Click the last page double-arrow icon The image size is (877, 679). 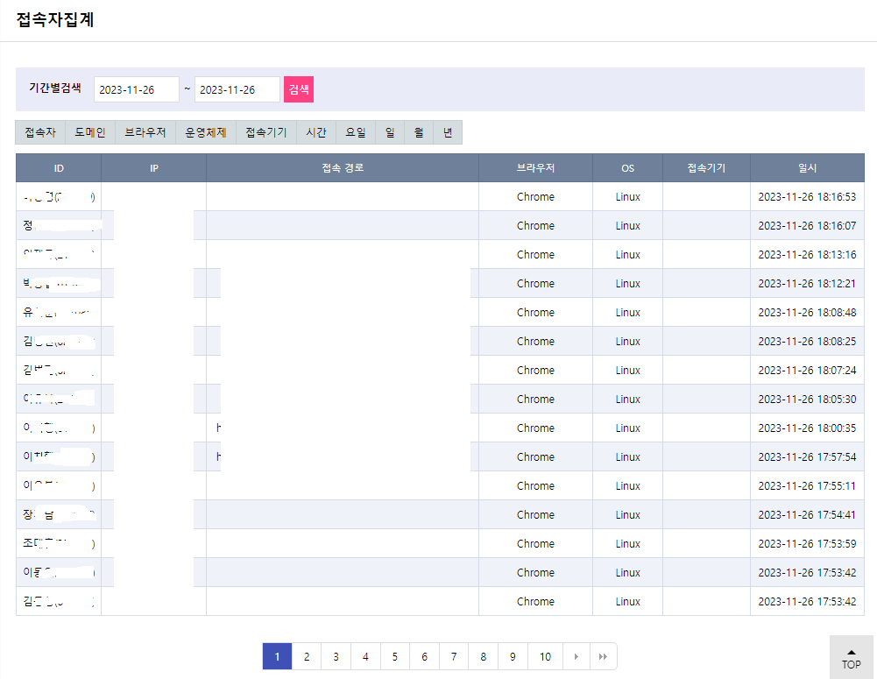[x=603, y=656]
